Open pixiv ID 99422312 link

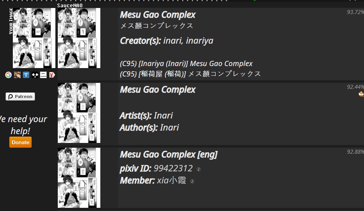[x=173, y=169]
